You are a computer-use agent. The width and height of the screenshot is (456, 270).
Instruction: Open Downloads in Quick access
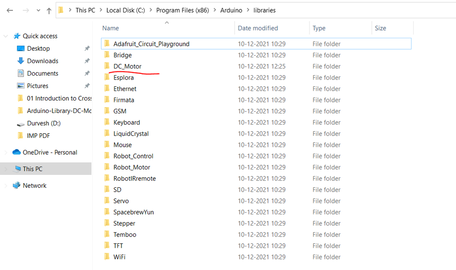[42, 61]
